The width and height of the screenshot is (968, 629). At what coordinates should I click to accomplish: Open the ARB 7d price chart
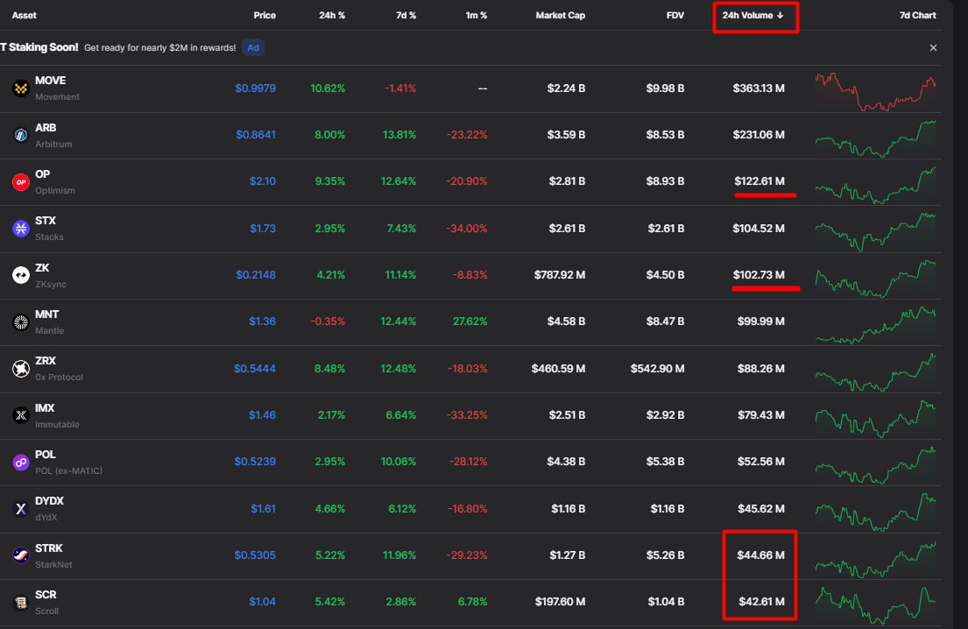coord(875,138)
